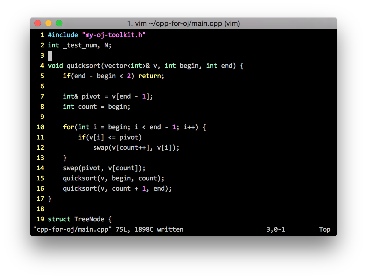Click the swap(pivot, v[count]) call on line 14
This screenshot has height=279, width=367.
click(x=104, y=168)
